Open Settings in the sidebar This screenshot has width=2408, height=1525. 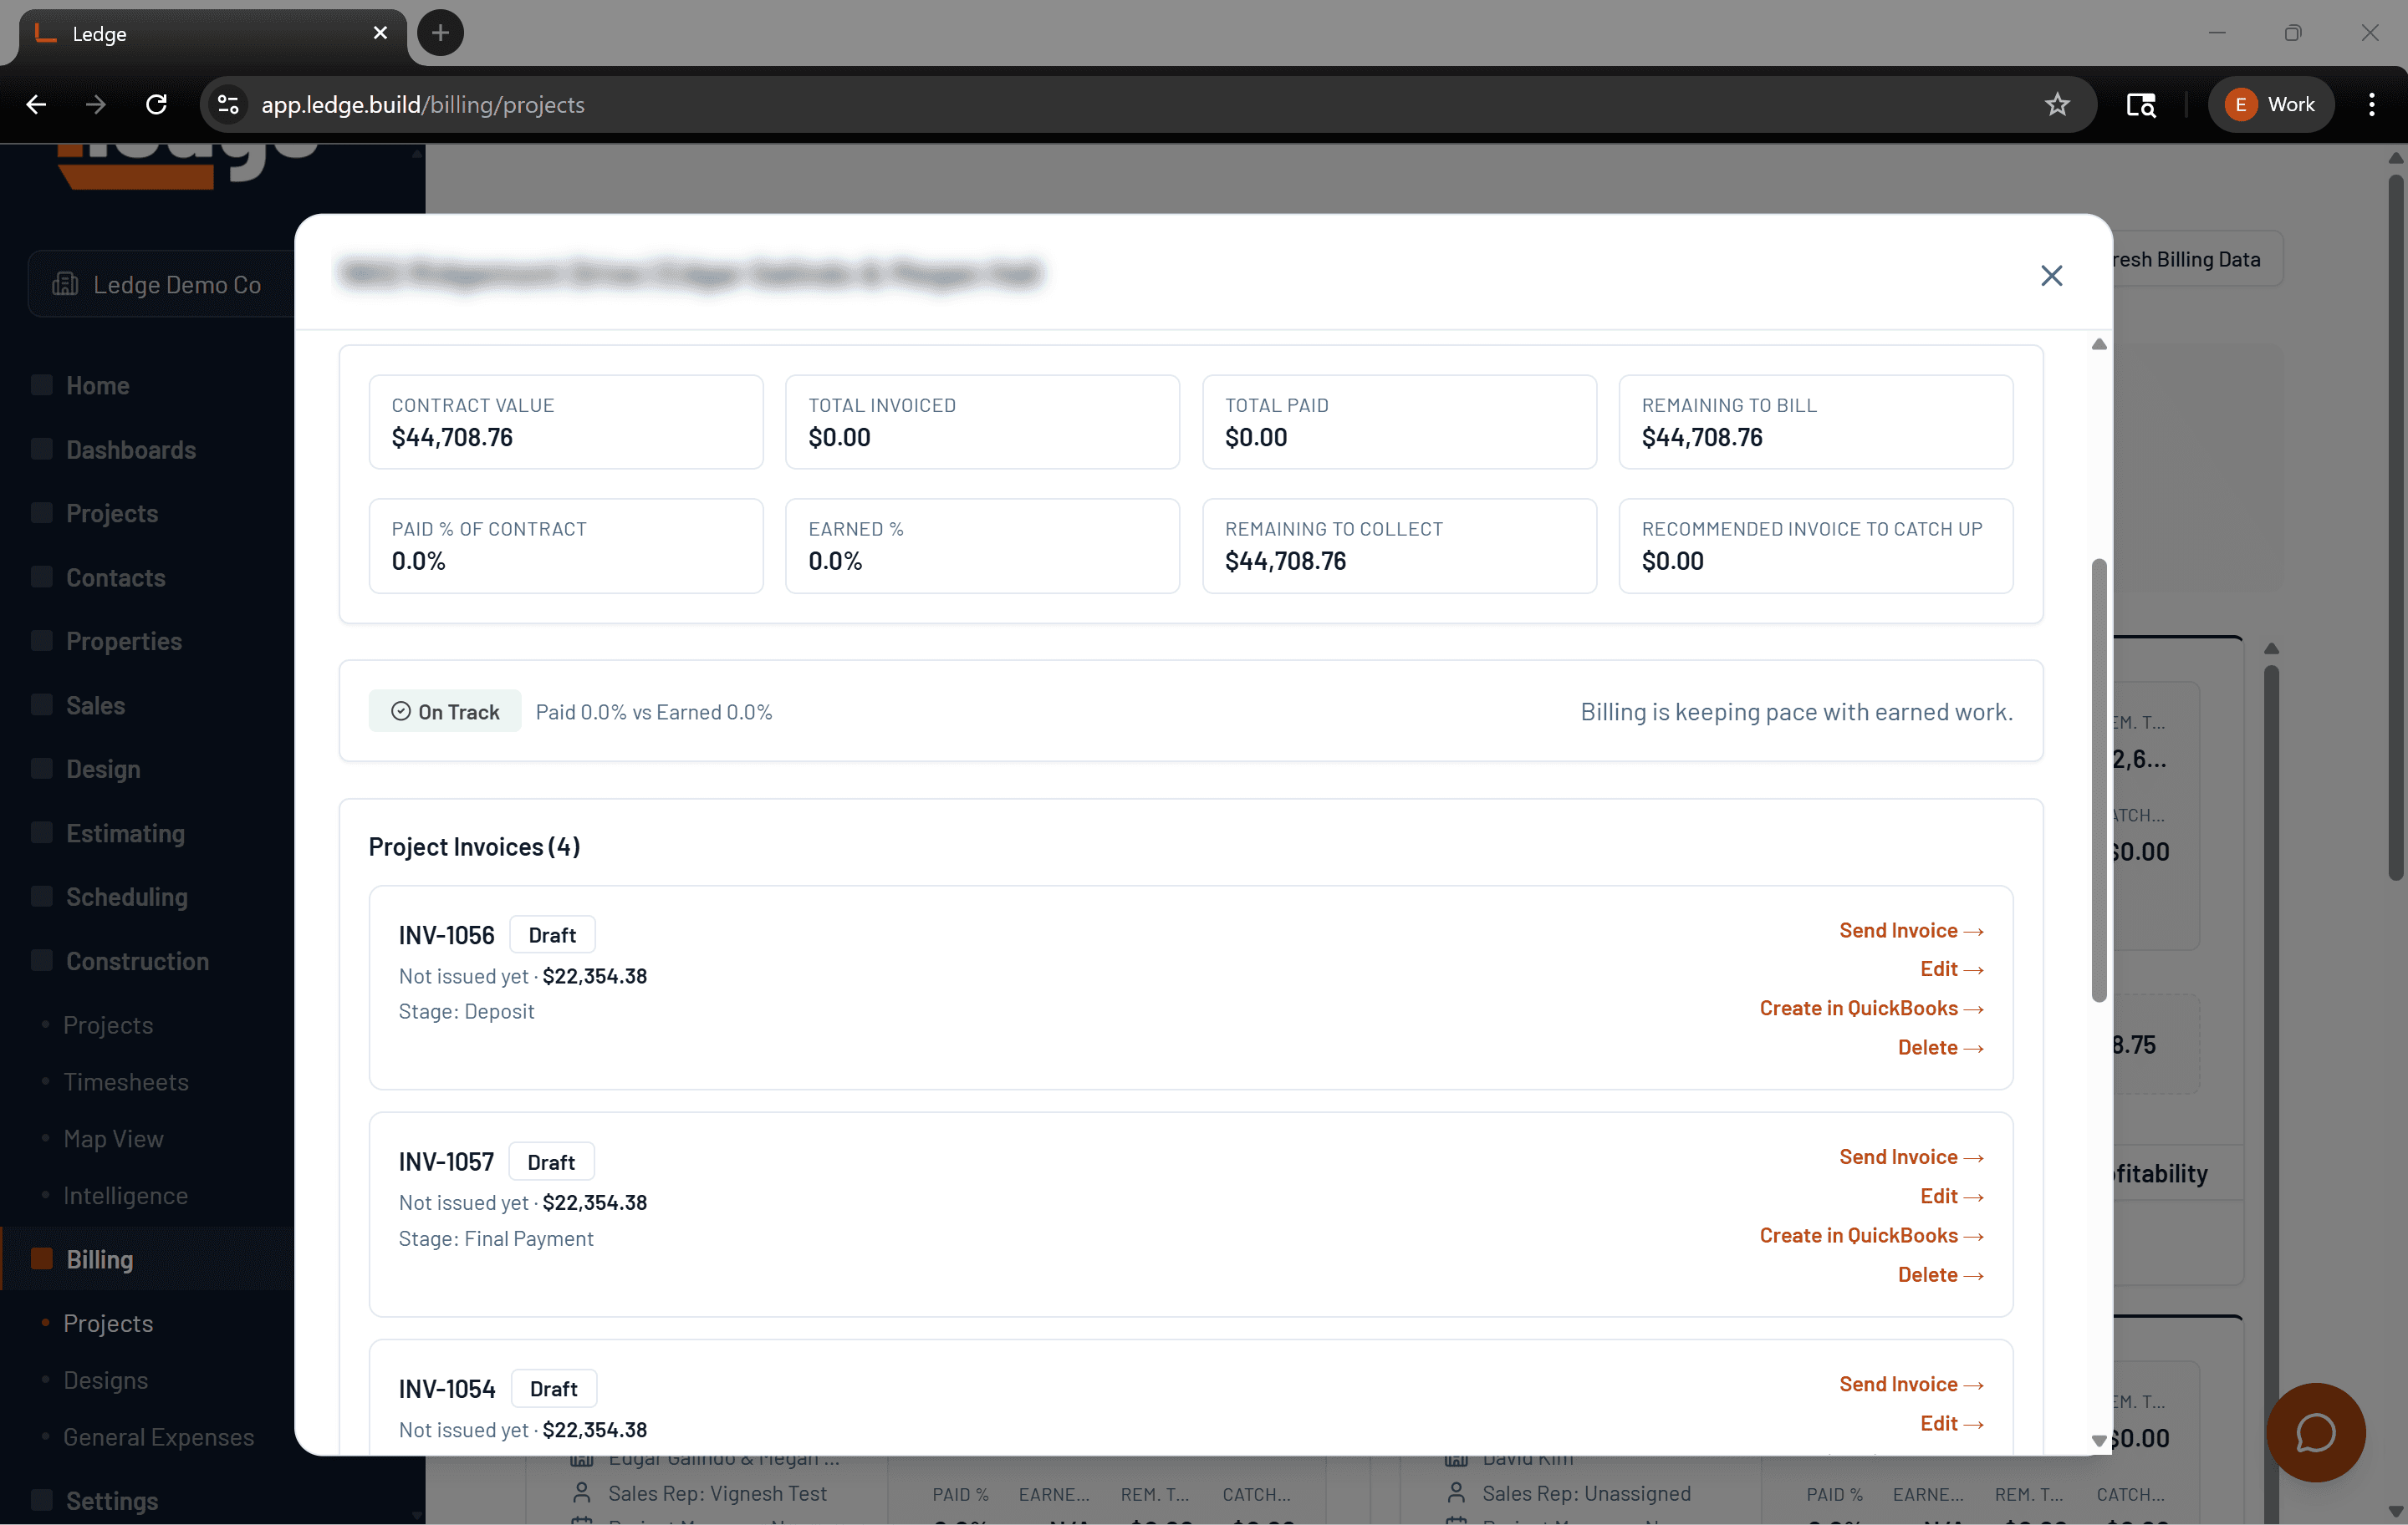(x=112, y=1501)
